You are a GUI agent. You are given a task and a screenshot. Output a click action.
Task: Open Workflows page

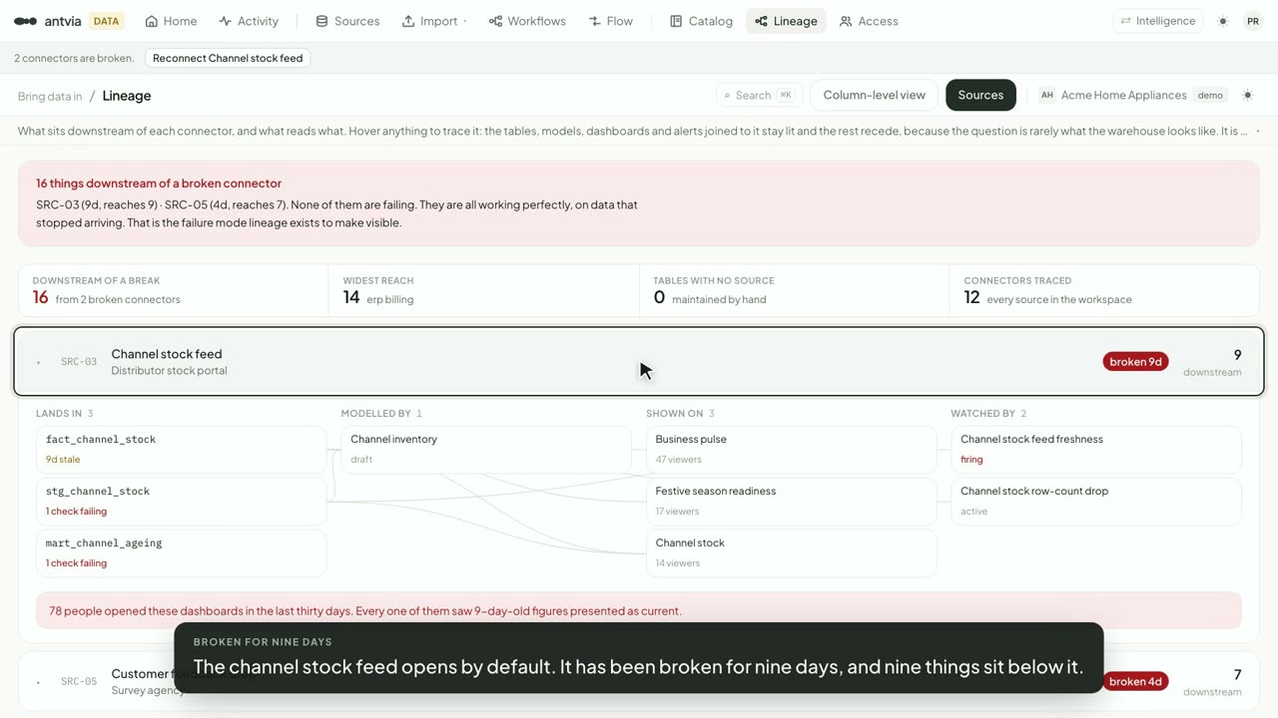(x=527, y=21)
